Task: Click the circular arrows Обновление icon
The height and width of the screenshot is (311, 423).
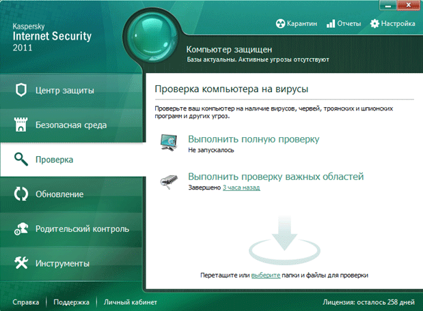Action: pyautogui.click(x=21, y=194)
